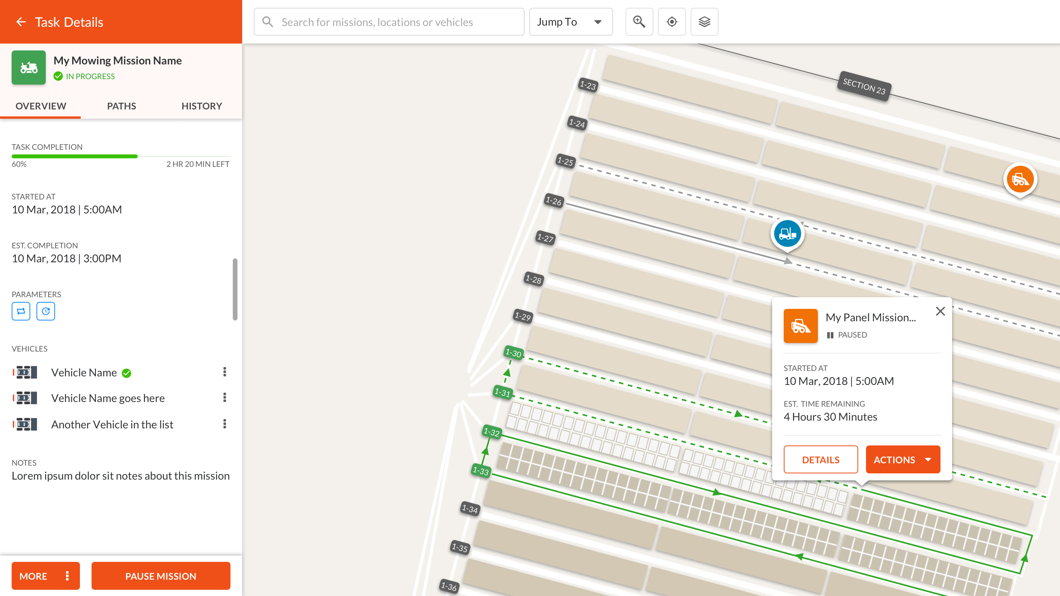Open the ACTIONS dropdown in mission popup
Image resolution: width=1060 pixels, height=596 pixels.
coord(903,459)
